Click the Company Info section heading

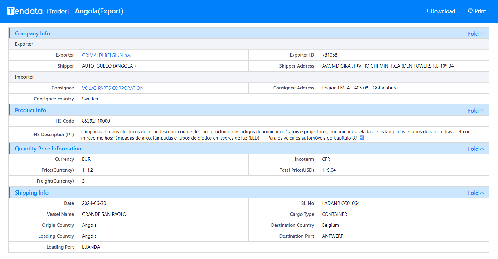click(x=32, y=33)
